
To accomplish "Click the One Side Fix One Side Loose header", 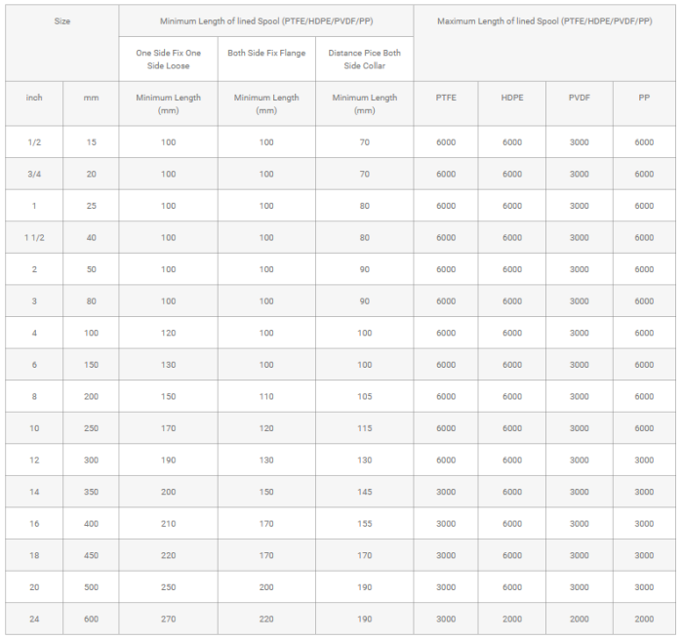I will (168, 59).
